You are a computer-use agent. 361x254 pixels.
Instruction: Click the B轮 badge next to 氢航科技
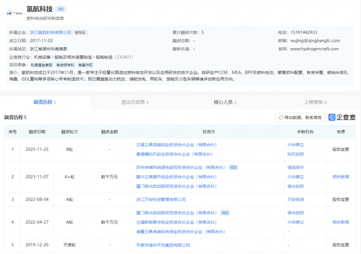coord(61,9)
